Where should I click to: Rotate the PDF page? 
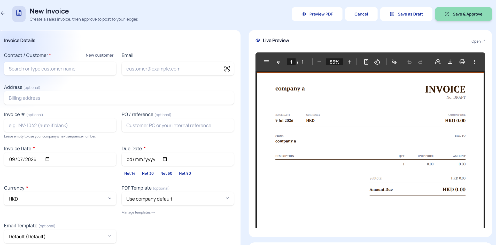pos(377,62)
